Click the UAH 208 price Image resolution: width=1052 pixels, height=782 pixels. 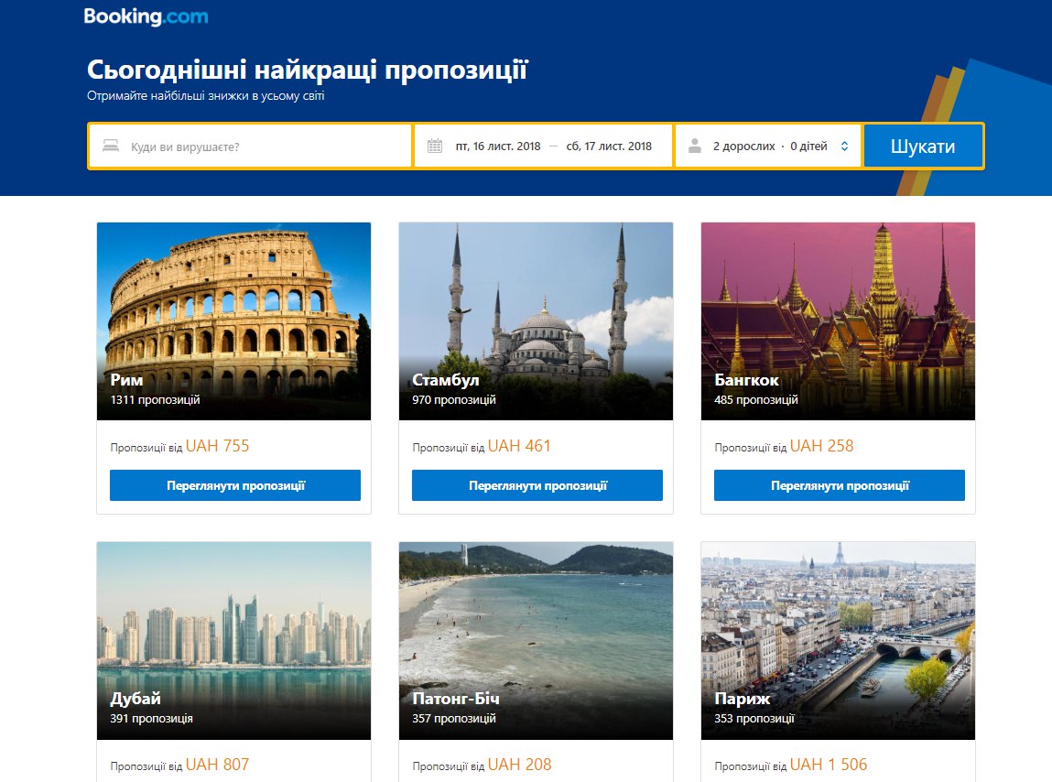pyautogui.click(x=520, y=765)
